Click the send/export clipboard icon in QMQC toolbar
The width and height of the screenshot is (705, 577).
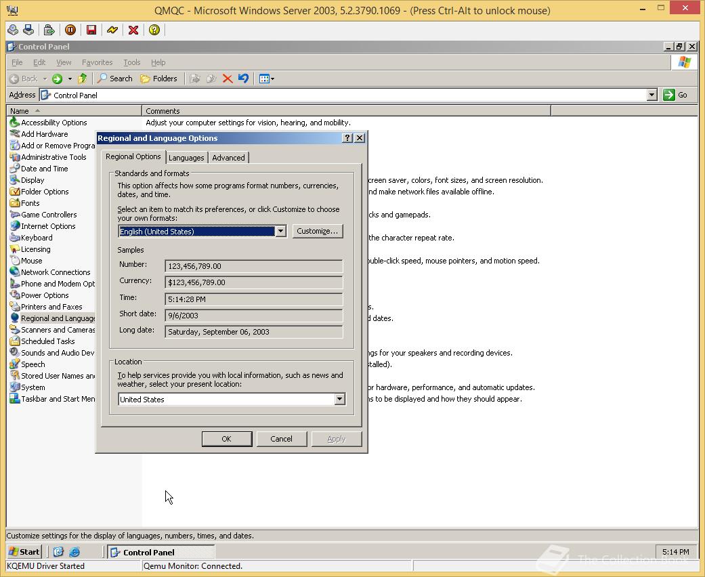[49, 30]
